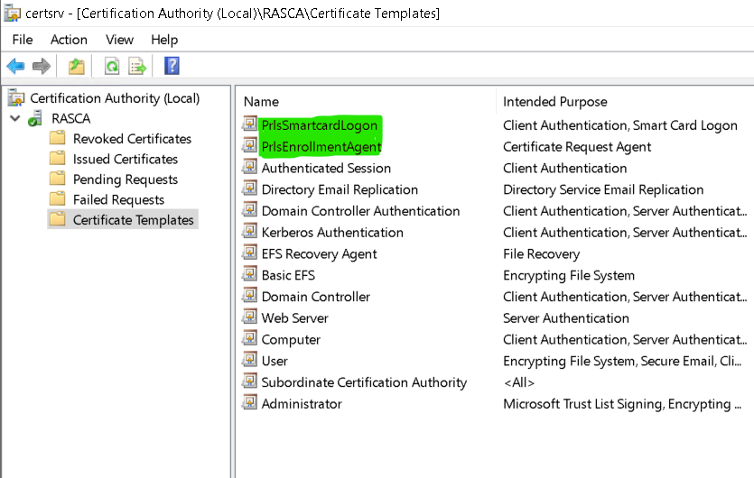Screen dimensions: 754x478
Task: Collapse the RASCA tree node
Action: [15, 118]
